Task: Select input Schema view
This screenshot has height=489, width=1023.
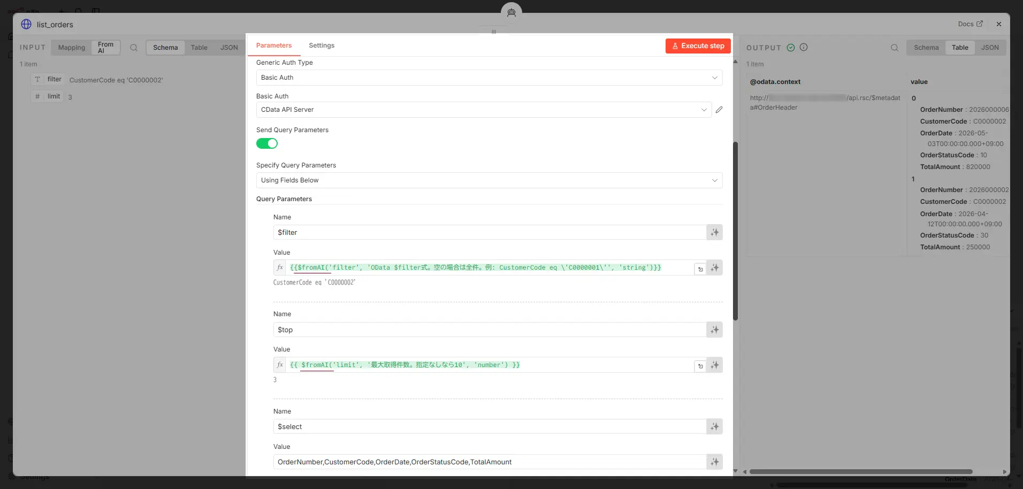Action: [165, 48]
